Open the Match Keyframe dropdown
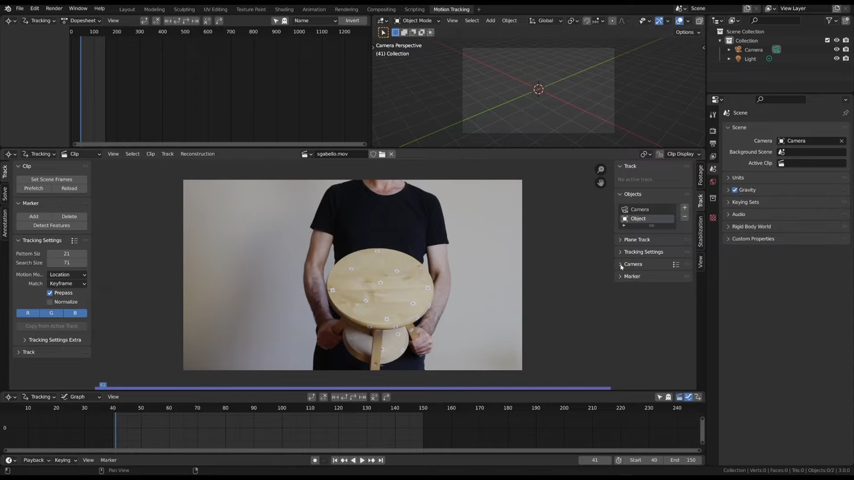Image resolution: width=854 pixels, height=480 pixels. (x=67, y=283)
